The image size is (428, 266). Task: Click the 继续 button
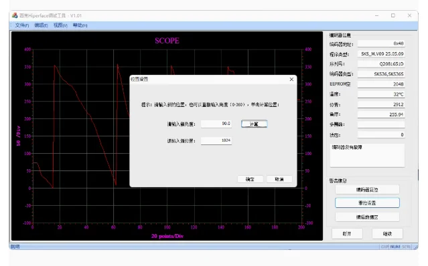(x=387, y=234)
